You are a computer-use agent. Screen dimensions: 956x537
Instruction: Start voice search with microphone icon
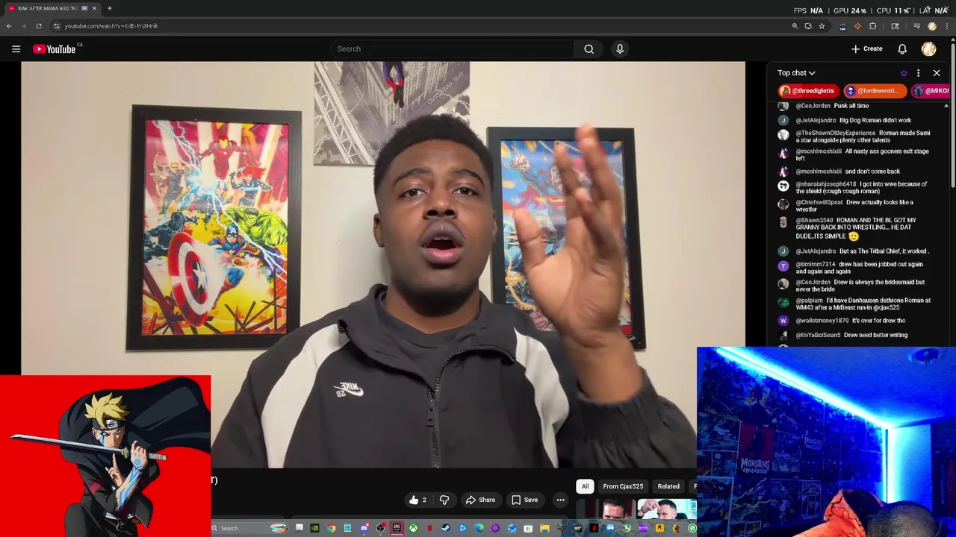[x=620, y=48]
